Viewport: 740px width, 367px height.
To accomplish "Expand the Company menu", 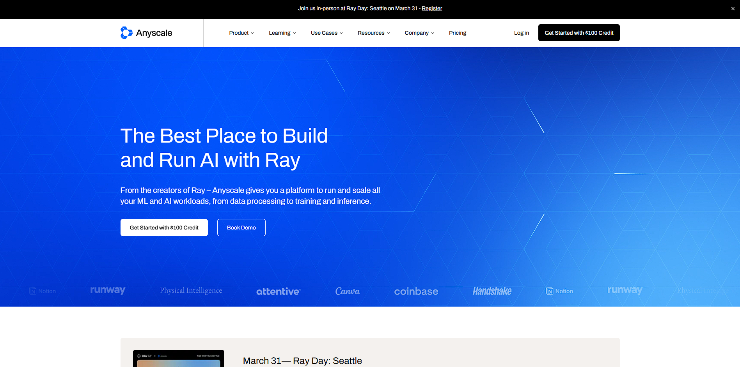I will coord(419,33).
